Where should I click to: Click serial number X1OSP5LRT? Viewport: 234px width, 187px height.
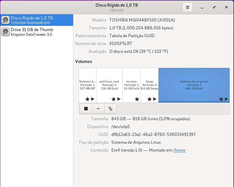(121, 44)
